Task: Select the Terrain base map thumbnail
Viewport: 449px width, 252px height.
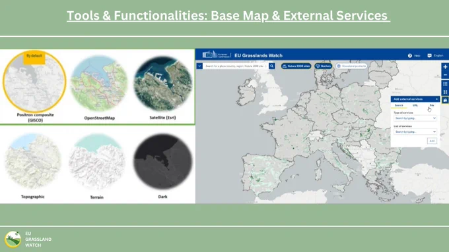Action: (97, 161)
